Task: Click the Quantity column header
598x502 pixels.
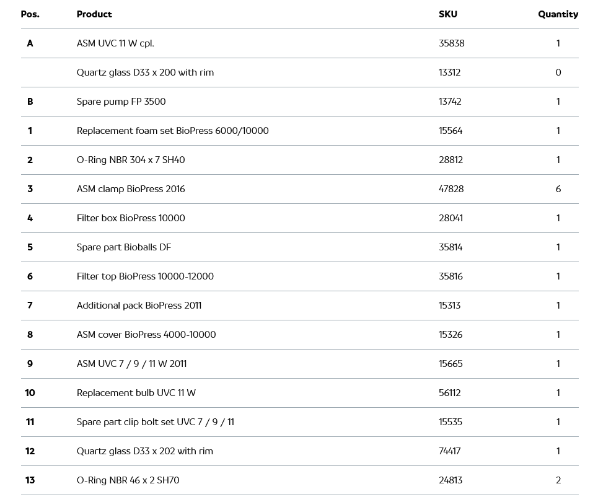Action: tap(558, 14)
